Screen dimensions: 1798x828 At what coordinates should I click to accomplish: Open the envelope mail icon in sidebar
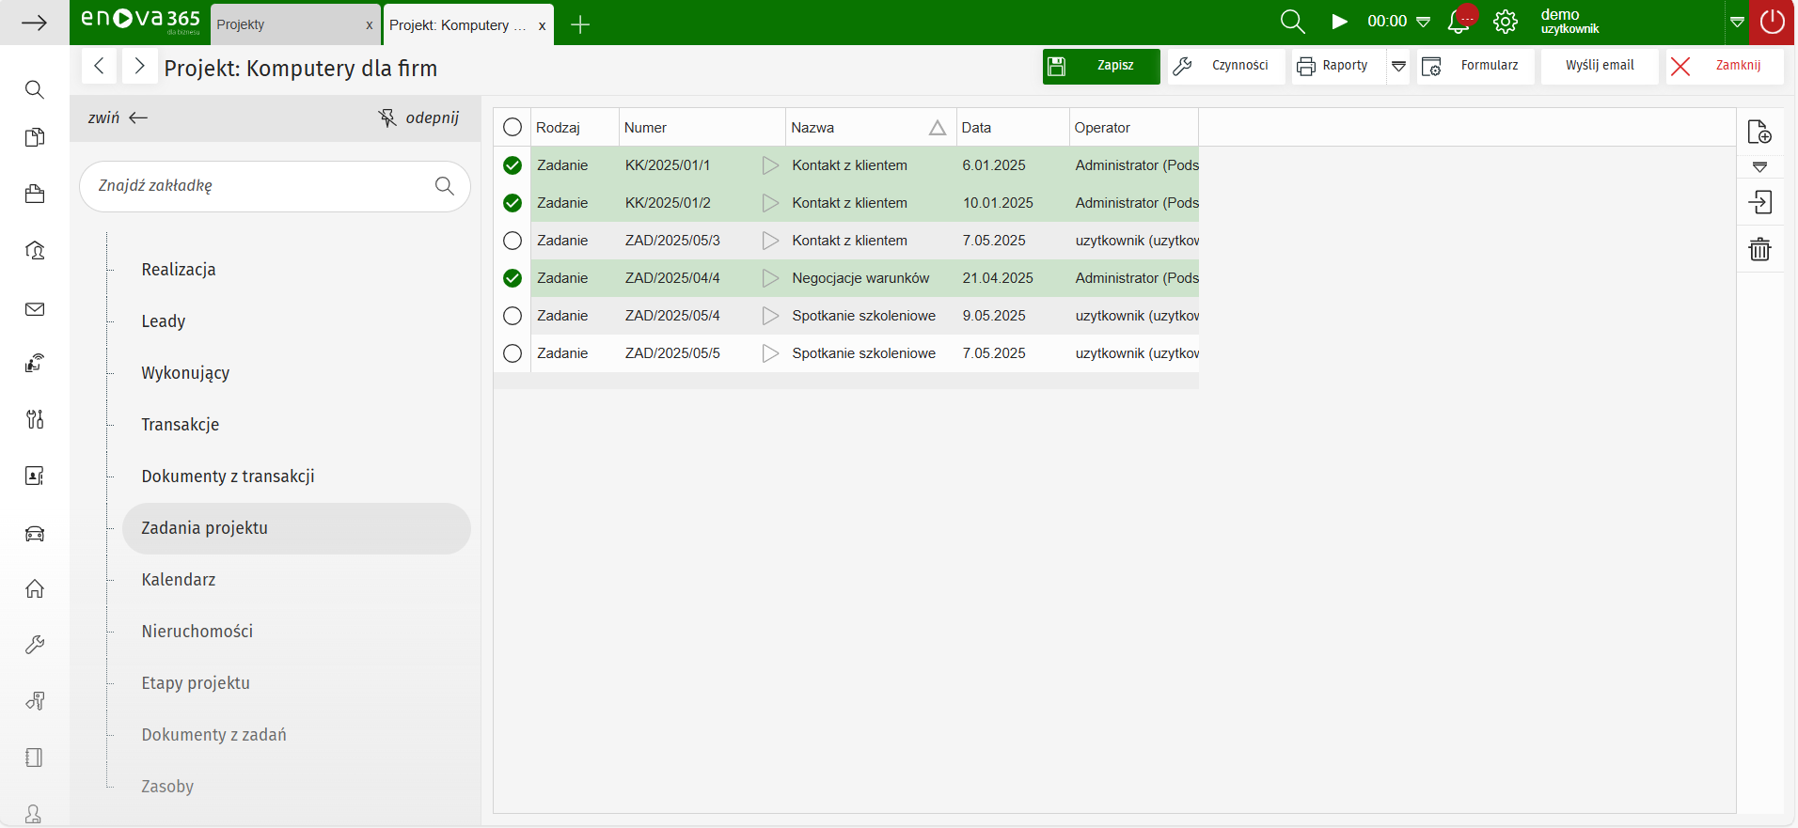click(35, 309)
